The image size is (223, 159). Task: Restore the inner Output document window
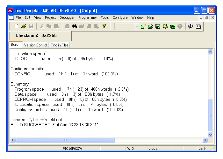[x=207, y=17]
